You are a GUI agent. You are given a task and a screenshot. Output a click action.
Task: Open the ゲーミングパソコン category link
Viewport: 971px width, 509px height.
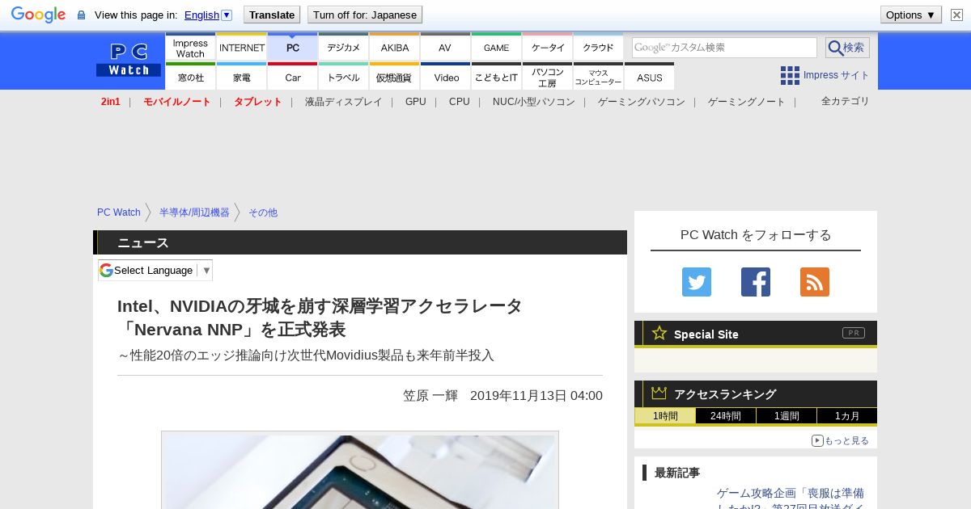click(x=642, y=102)
